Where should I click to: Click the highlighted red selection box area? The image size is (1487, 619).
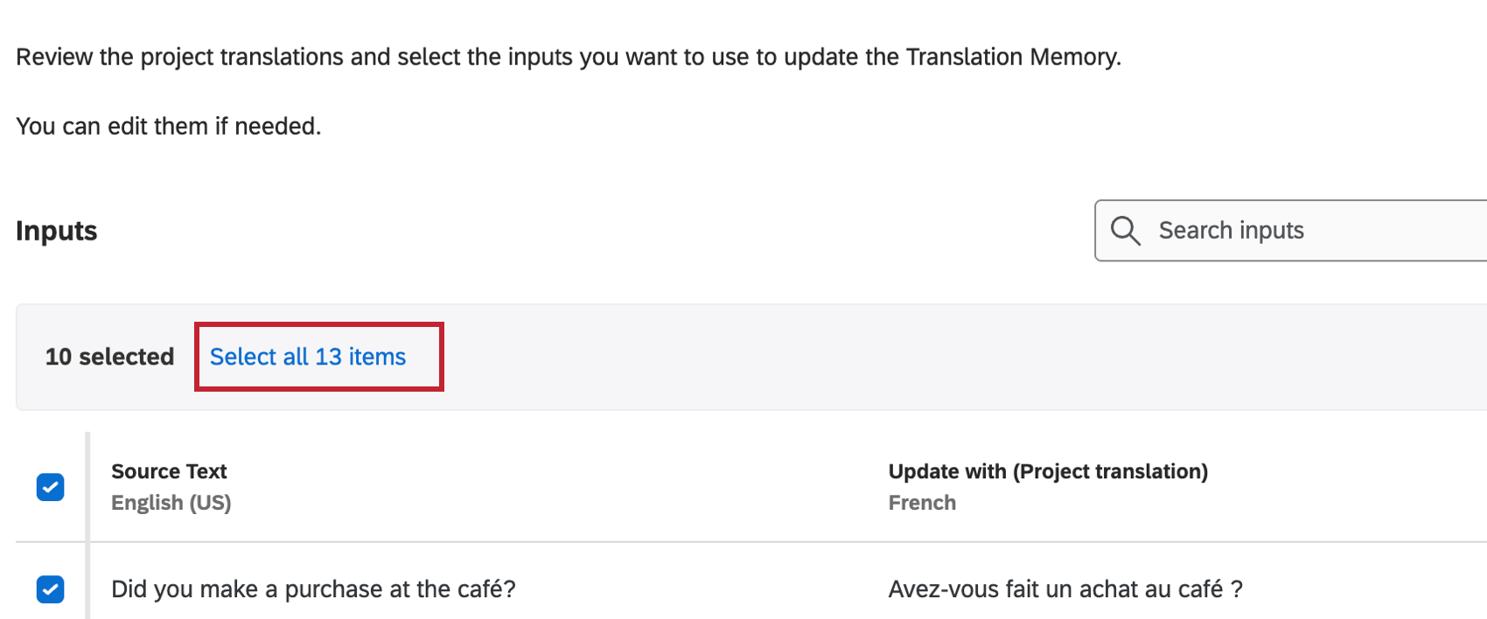pyautogui.click(x=318, y=357)
